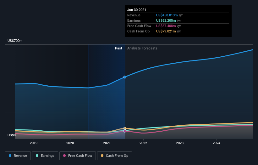Click the US$458.013m revenue value
The height and width of the screenshot is (165, 258).
pos(167,15)
